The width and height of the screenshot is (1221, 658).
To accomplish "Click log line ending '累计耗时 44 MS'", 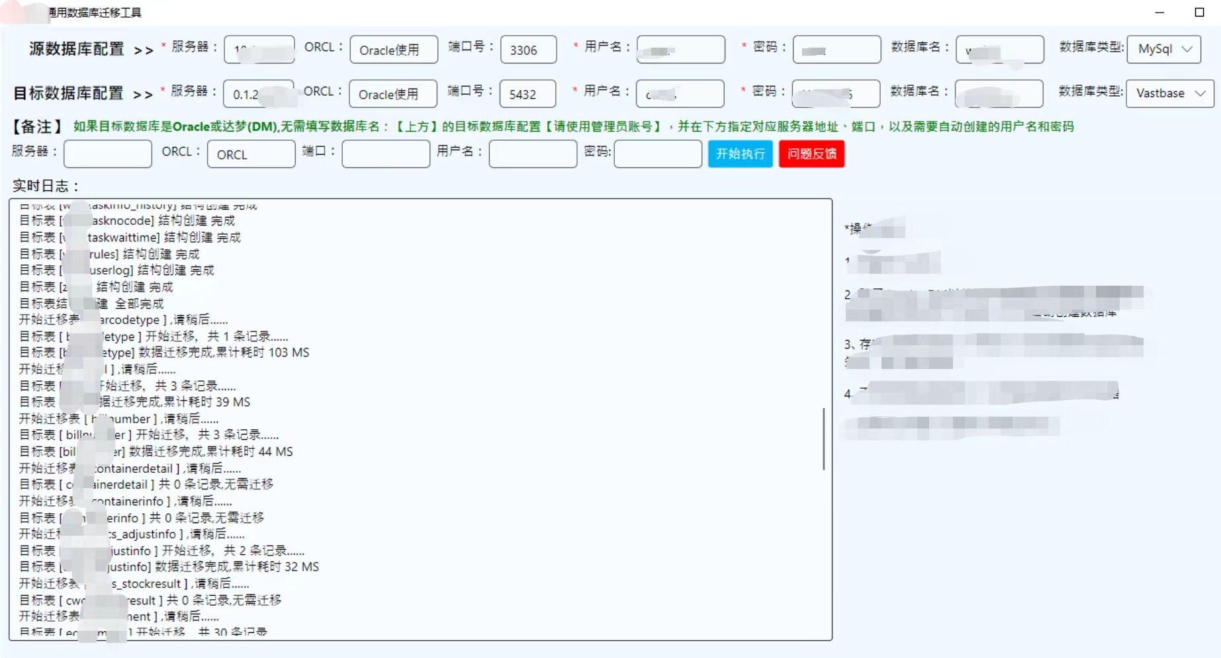I will coord(156,452).
